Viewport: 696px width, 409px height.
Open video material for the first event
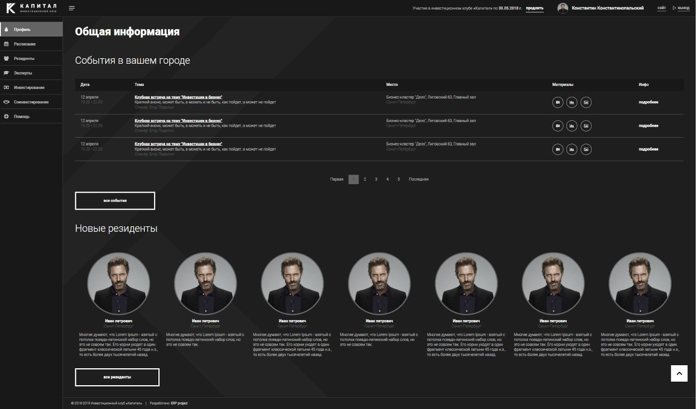pos(558,102)
